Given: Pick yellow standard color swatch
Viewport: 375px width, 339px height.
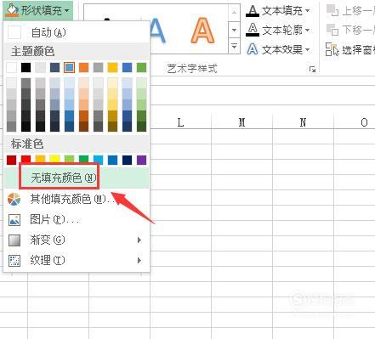Looking at the screenshot, I should pyautogui.click(x=54, y=159).
